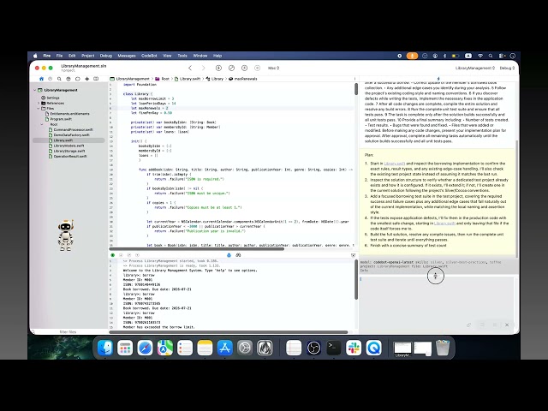The image size is (548, 411).
Task: Click the run/deploy circled toolbar icon
Action: [x=244, y=68]
